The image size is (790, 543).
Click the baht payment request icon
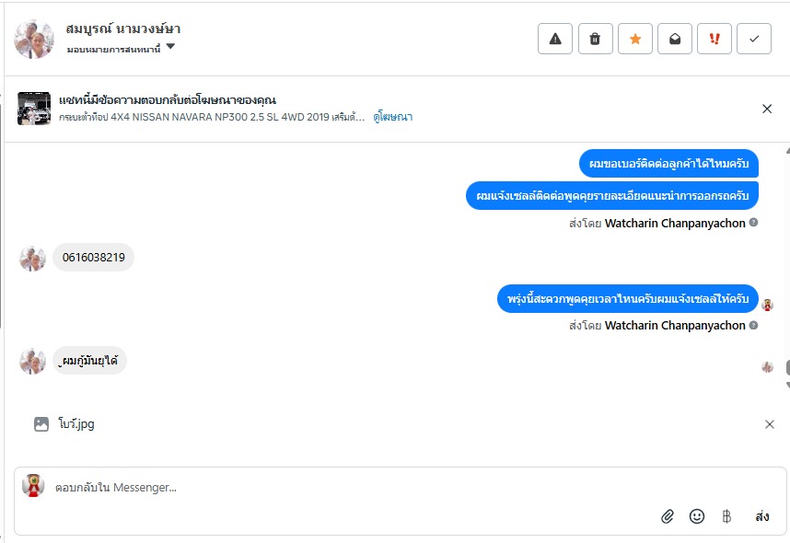click(x=726, y=516)
